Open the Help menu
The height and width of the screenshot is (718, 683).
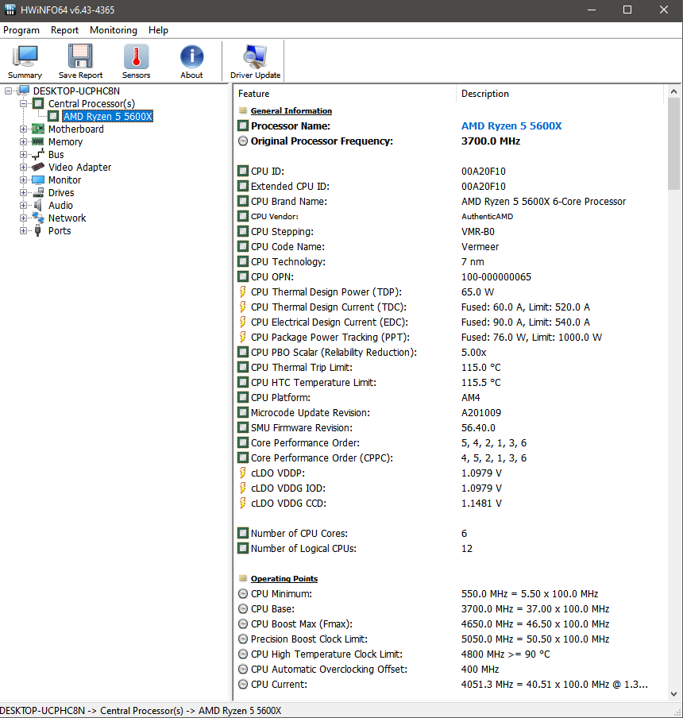(158, 30)
